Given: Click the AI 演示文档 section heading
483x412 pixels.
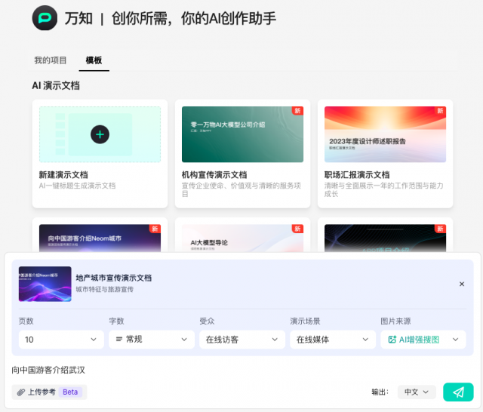Looking at the screenshot, I should tap(56, 85).
